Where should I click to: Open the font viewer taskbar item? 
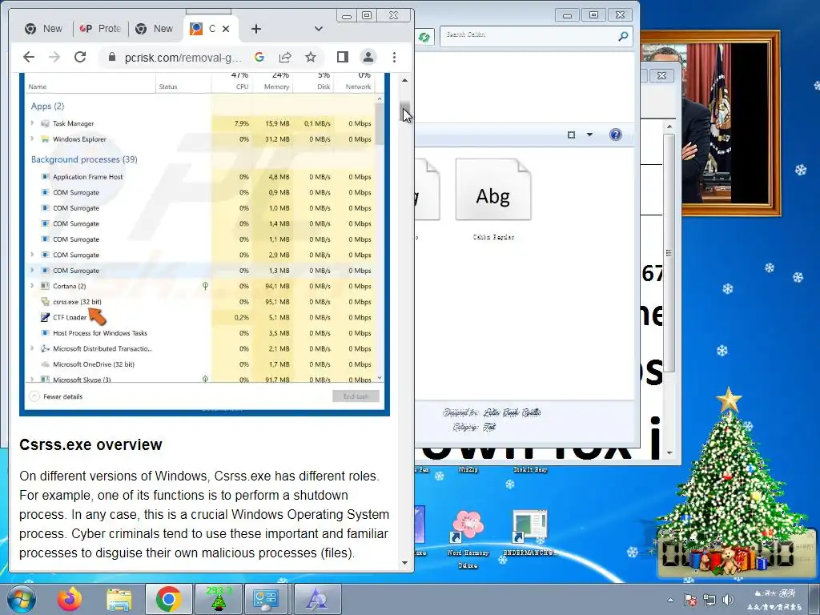point(317,599)
